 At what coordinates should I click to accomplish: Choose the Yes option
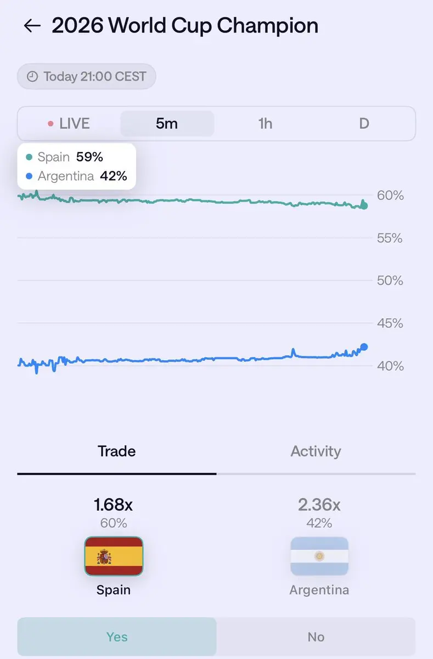coord(117,637)
